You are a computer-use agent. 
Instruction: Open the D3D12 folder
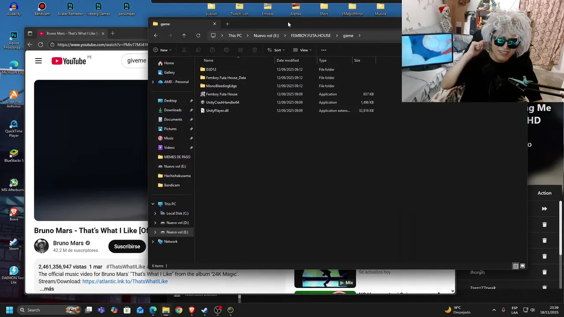click(x=211, y=70)
